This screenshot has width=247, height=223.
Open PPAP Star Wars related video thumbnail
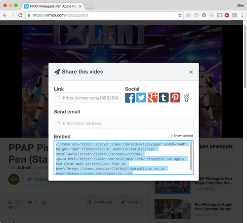click(172, 187)
